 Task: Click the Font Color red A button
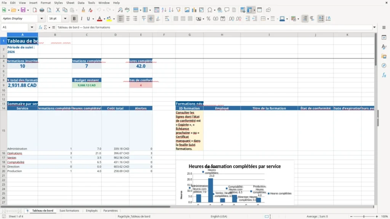[x=99, y=19]
